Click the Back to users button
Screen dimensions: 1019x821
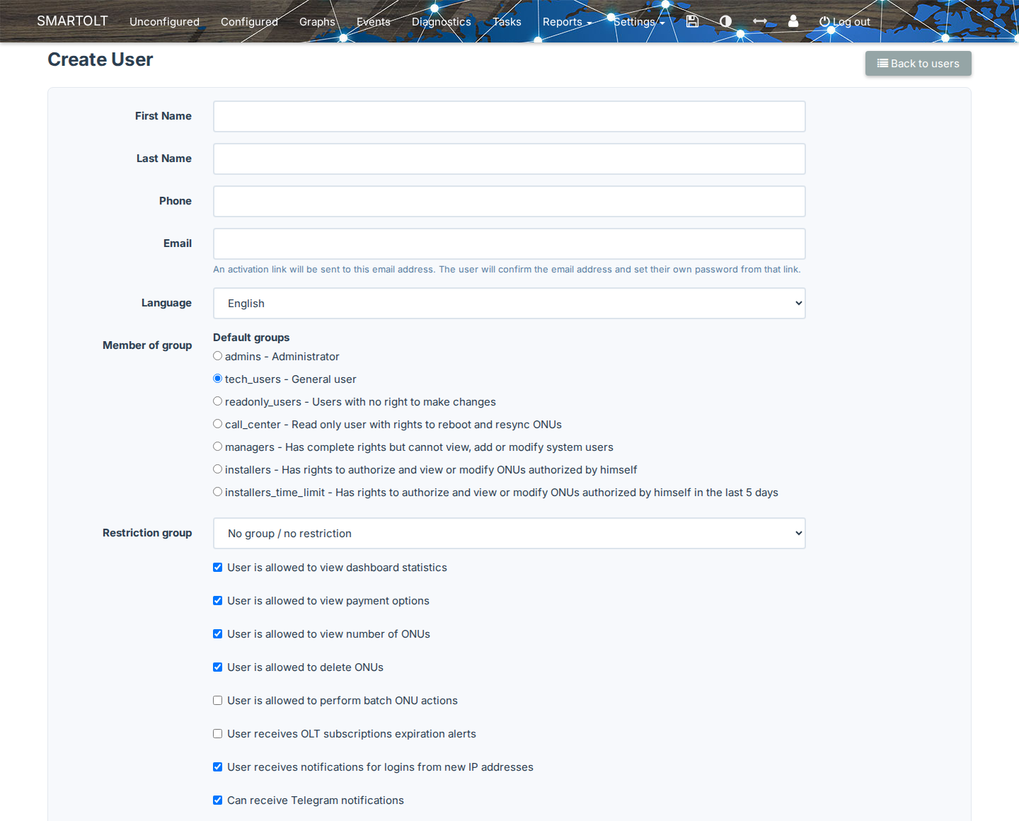(x=918, y=64)
